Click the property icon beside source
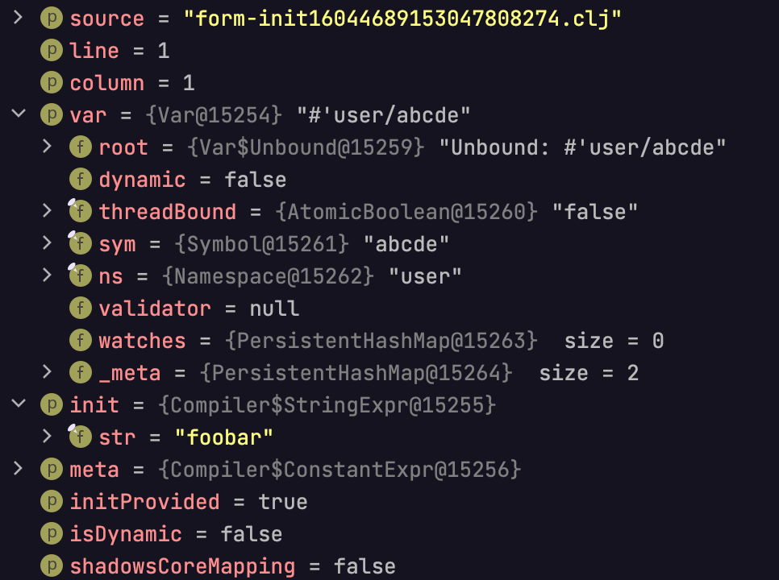The width and height of the screenshot is (779, 580). [x=52, y=18]
